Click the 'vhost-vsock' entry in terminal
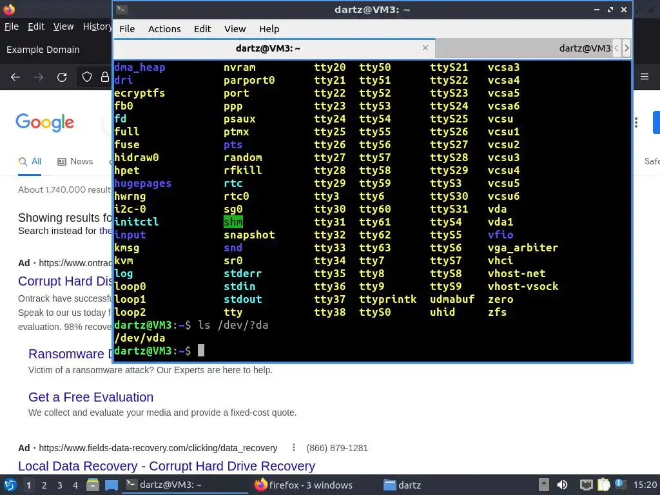The image size is (660, 495). click(x=523, y=286)
